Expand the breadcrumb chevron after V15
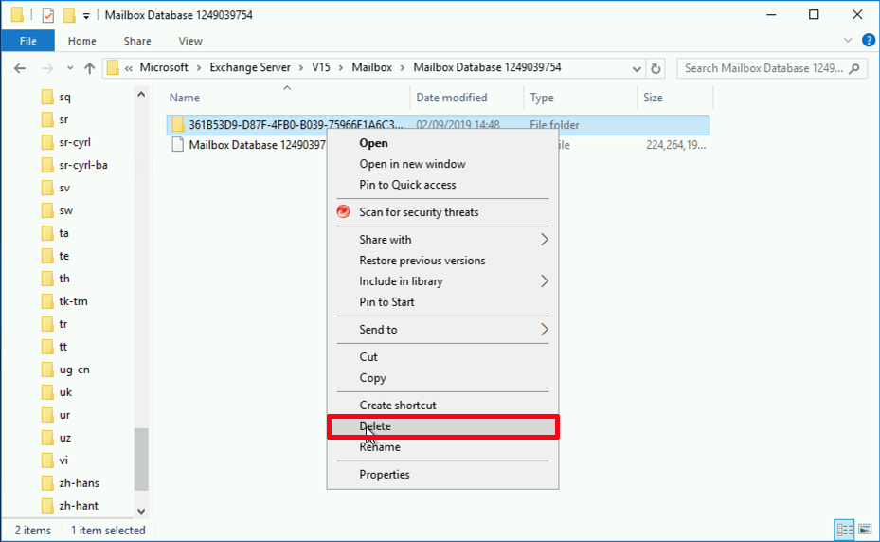880x542 pixels. click(341, 68)
